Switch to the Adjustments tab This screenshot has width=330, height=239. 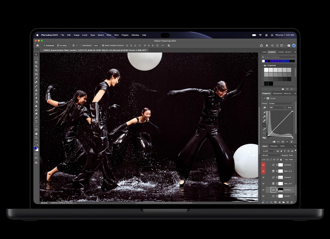click(278, 93)
